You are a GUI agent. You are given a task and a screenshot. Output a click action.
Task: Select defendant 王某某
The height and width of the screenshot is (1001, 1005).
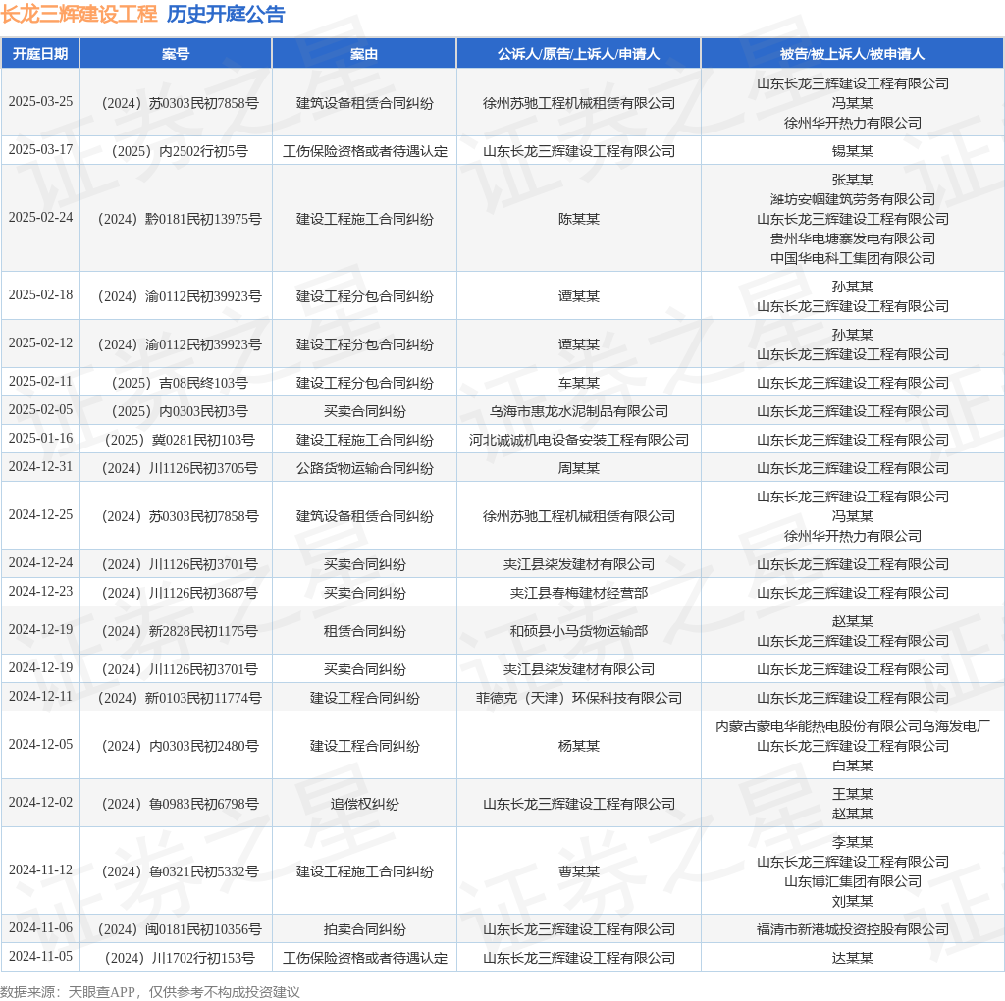[853, 795]
